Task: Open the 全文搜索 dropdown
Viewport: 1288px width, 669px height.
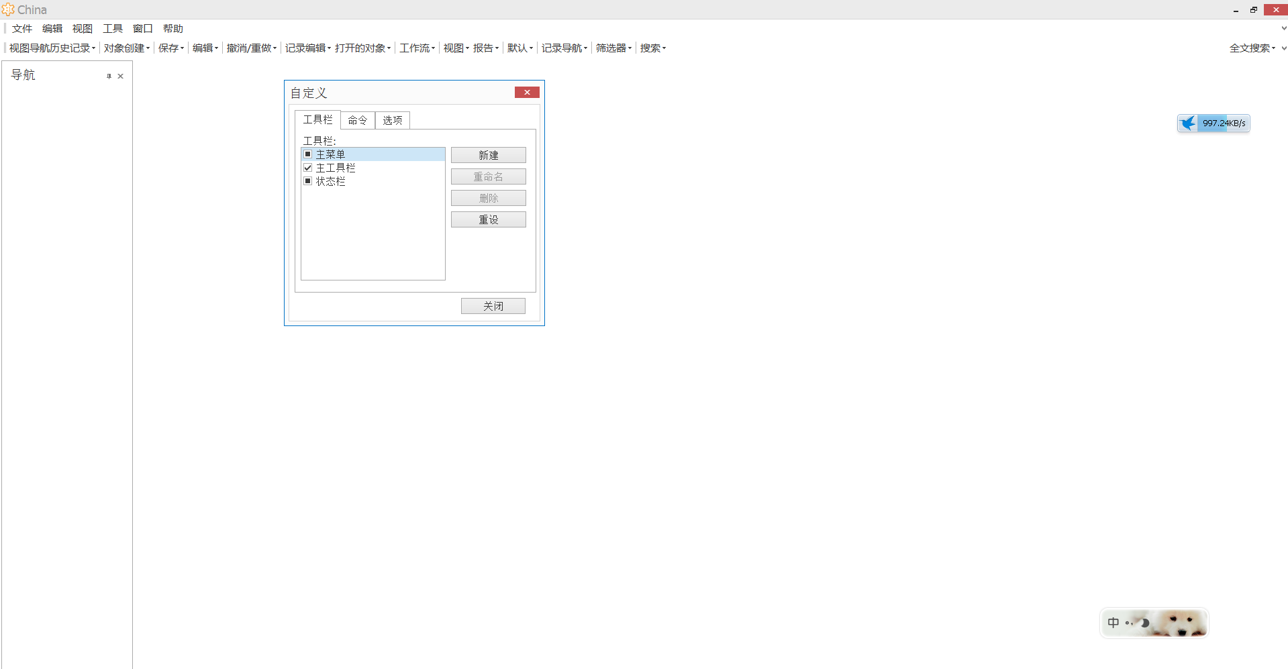Action: 1252,48
